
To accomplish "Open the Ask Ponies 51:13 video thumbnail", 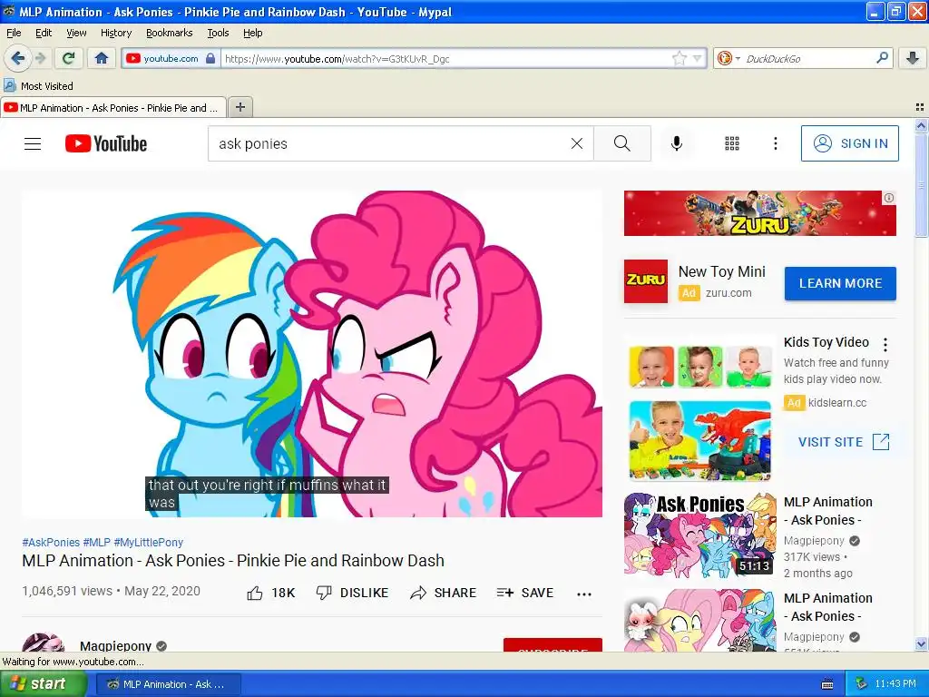I will click(699, 535).
